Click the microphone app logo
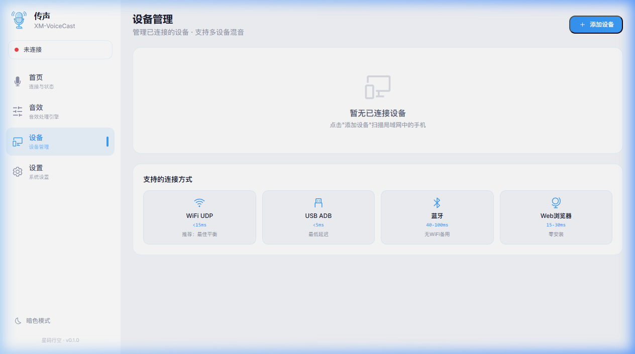 click(x=19, y=20)
